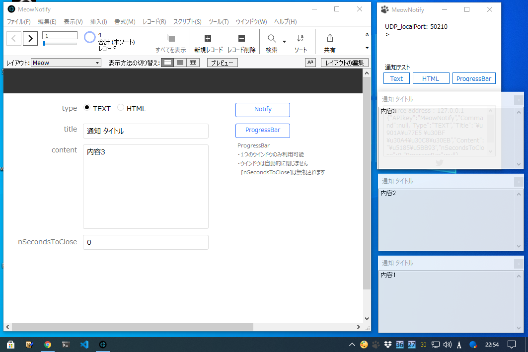Open the Share tool (共有)

coord(330,43)
